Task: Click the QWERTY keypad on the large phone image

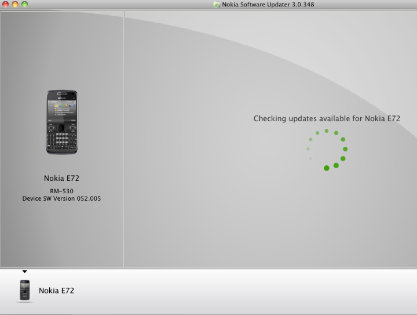Action: (61, 139)
